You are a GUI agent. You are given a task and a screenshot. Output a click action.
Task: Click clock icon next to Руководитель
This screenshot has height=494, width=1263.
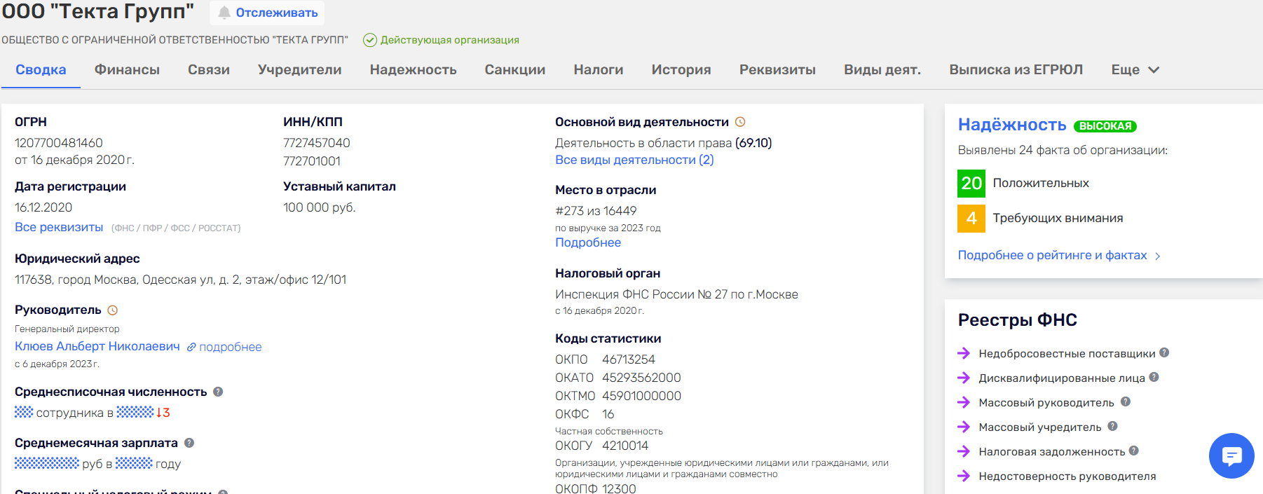coord(112,310)
